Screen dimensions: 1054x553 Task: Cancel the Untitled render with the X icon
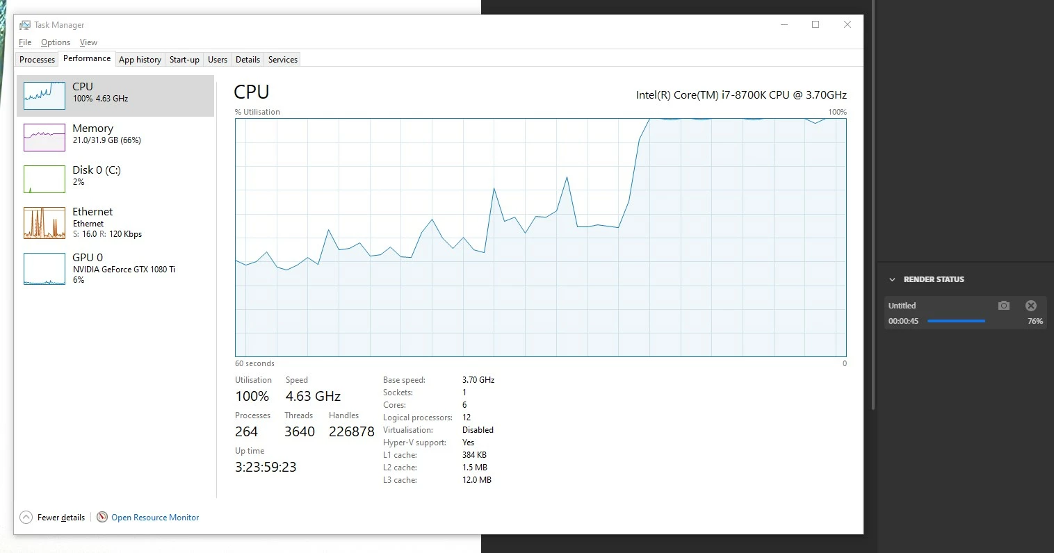click(1031, 306)
